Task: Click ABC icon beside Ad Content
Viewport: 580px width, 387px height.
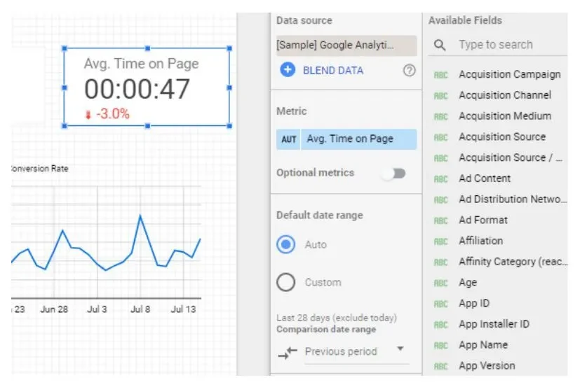Action: point(440,179)
